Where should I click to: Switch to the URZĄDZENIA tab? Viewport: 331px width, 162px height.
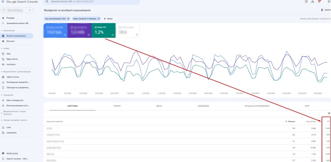203,106
